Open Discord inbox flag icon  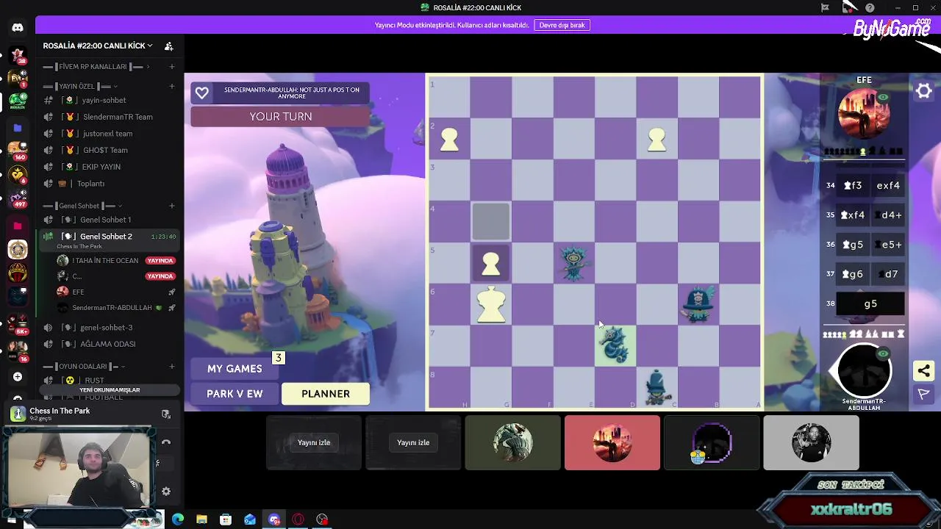point(825,7)
